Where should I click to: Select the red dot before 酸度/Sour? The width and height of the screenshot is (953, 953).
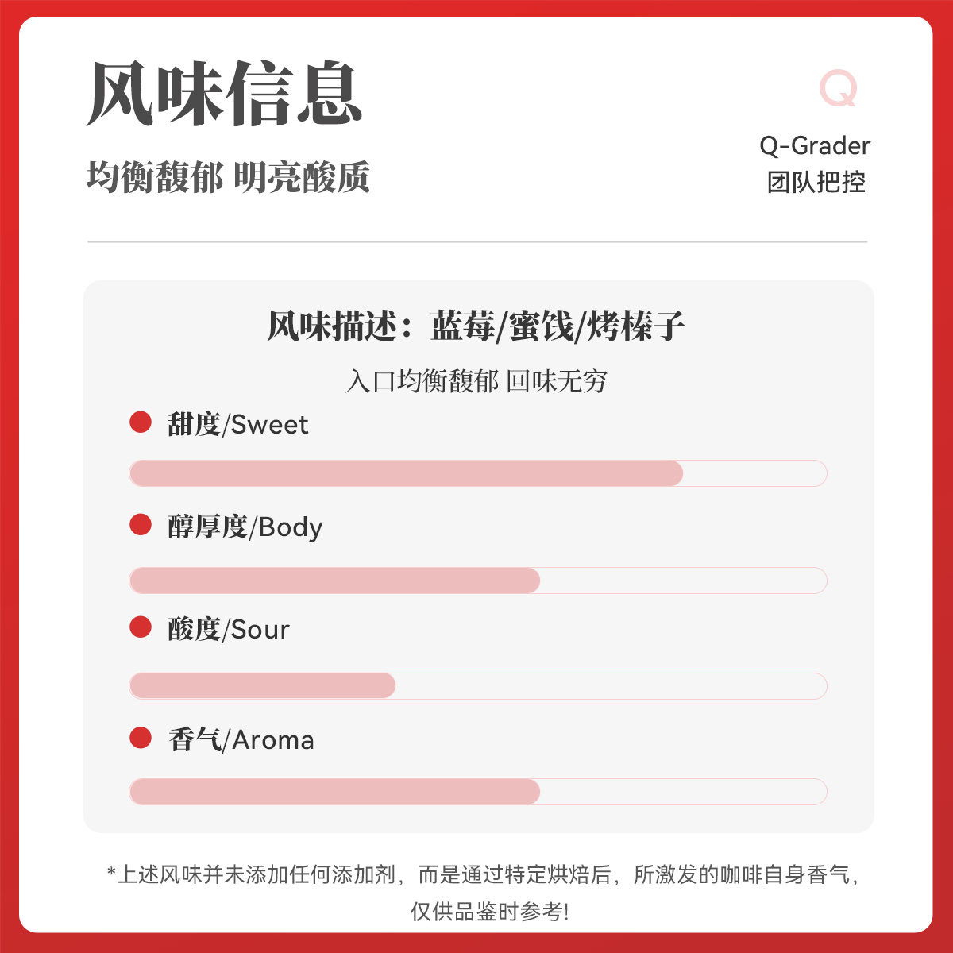coord(141,627)
